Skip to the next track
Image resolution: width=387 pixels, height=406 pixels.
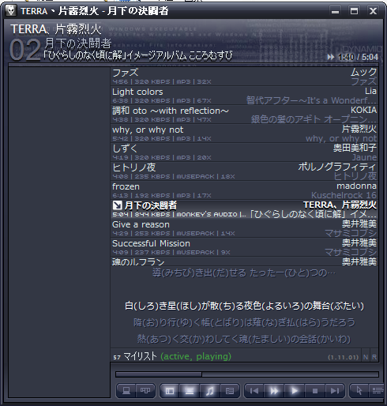[x=335, y=391]
